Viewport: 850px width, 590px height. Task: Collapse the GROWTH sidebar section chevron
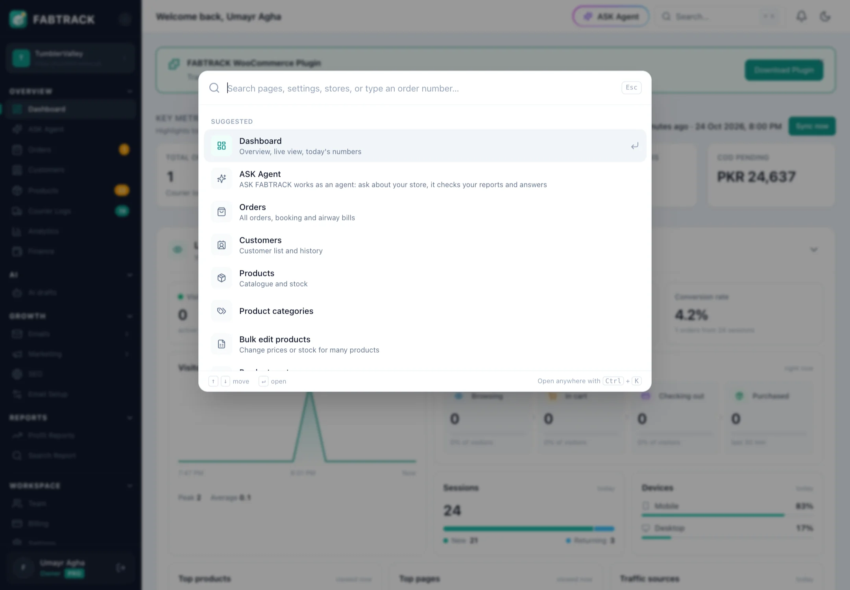coord(130,316)
